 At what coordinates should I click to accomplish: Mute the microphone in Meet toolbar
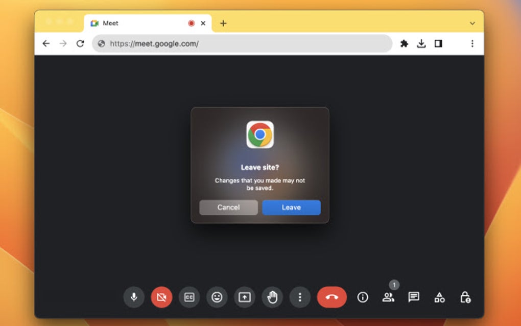click(x=134, y=297)
